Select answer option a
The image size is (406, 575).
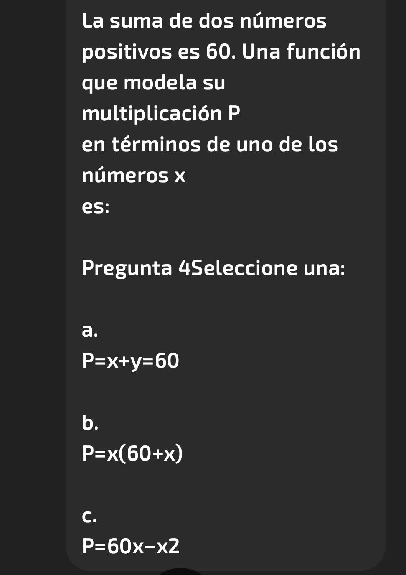[x=90, y=331]
